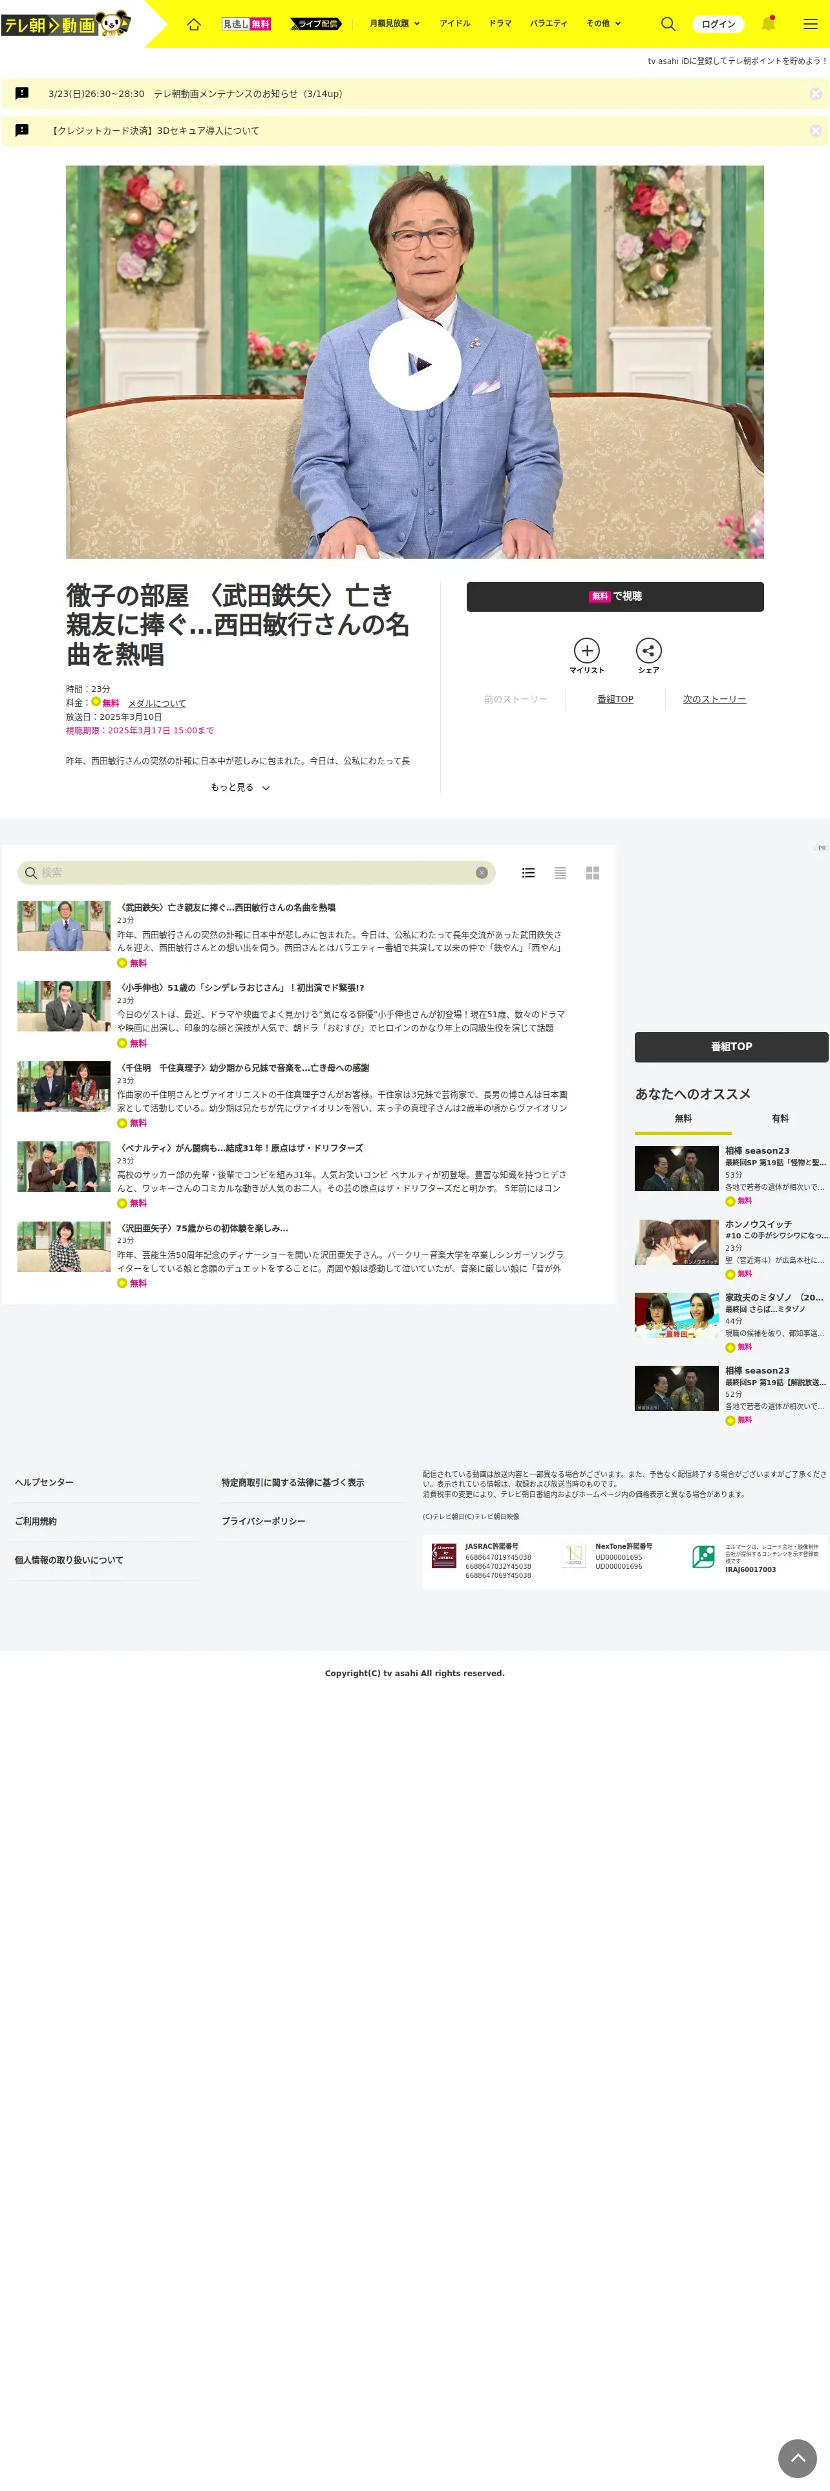Open ペナルティ episode title

coord(240,1148)
